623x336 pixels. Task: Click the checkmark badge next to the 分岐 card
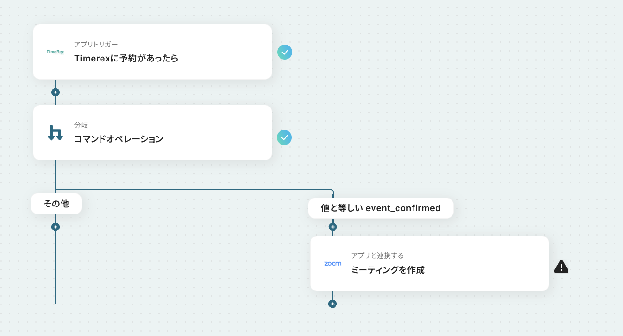pyautogui.click(x=284, y=137)
